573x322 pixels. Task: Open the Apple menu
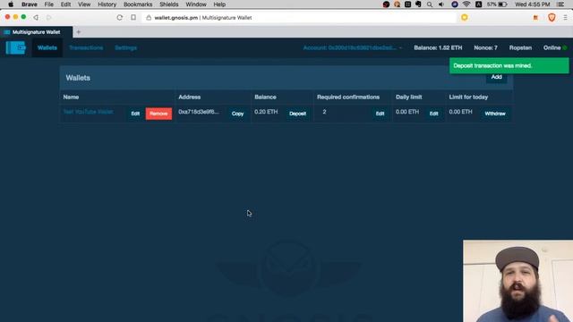tap(11, 4)
